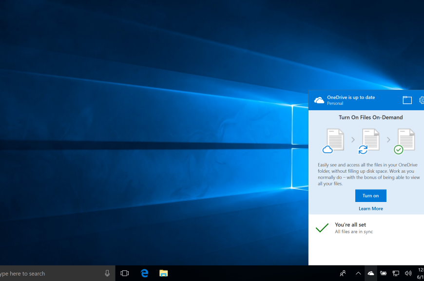Launch Microsoft Edge from the taskbar

point(145,273)
